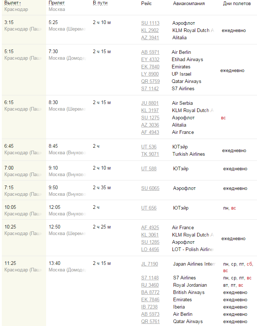Open UTair flight UT 536

click(149, 147)
